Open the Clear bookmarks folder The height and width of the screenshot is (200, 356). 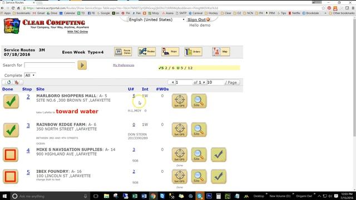(x=226, y=13)
